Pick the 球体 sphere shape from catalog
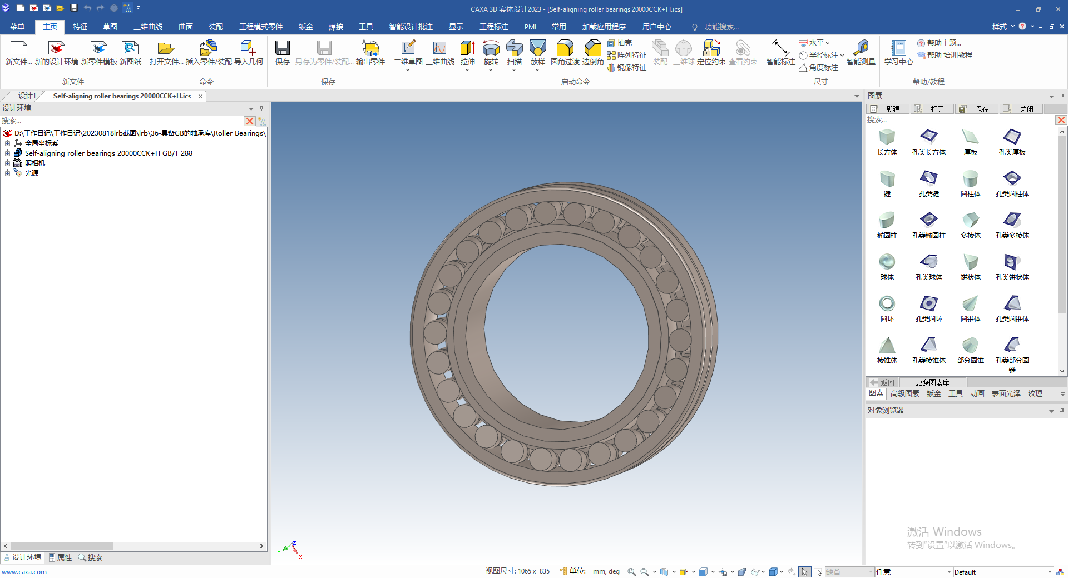This screenshot has width=1068, height=578. click(887, 267)
